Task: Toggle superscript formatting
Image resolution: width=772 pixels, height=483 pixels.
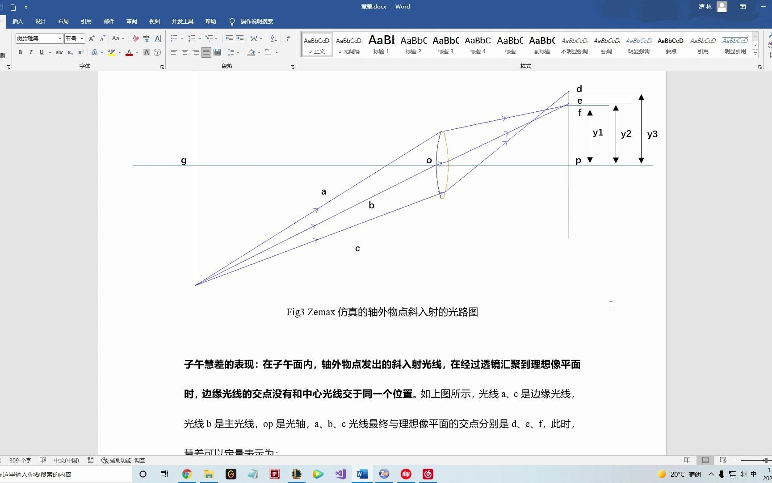Action: (x=81, y=52)
